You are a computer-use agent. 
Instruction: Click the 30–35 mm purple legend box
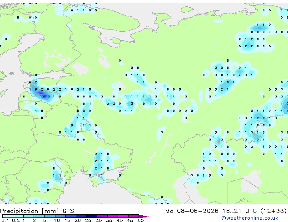coord(102,216)
